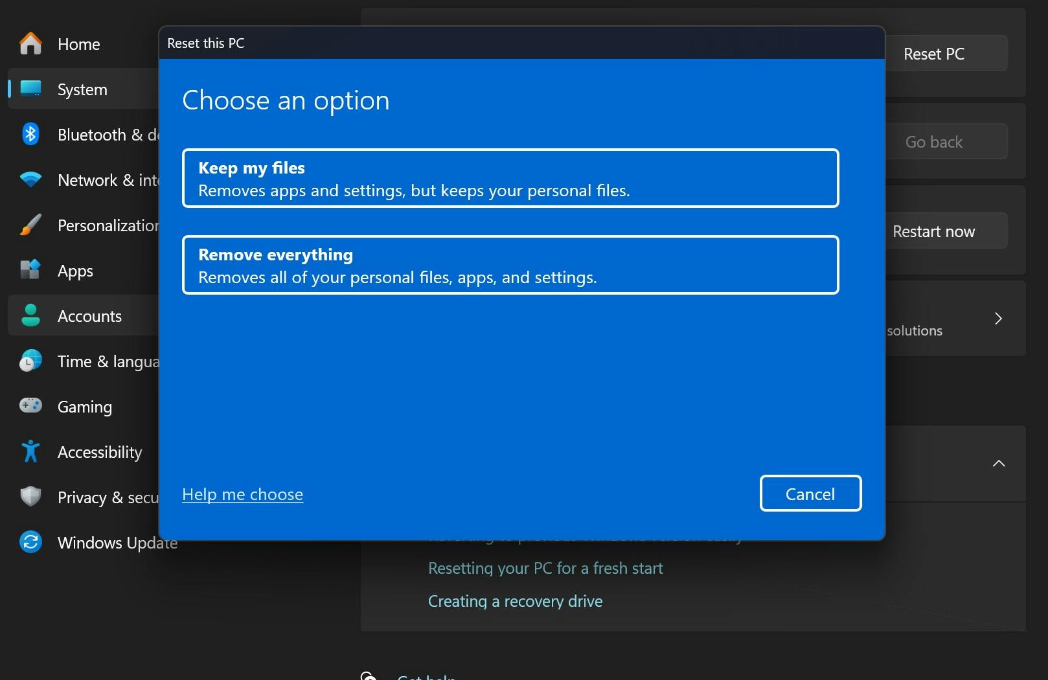Collapse the section with up chevron
Screen dimensions: 1048x680
coord(999,464)
